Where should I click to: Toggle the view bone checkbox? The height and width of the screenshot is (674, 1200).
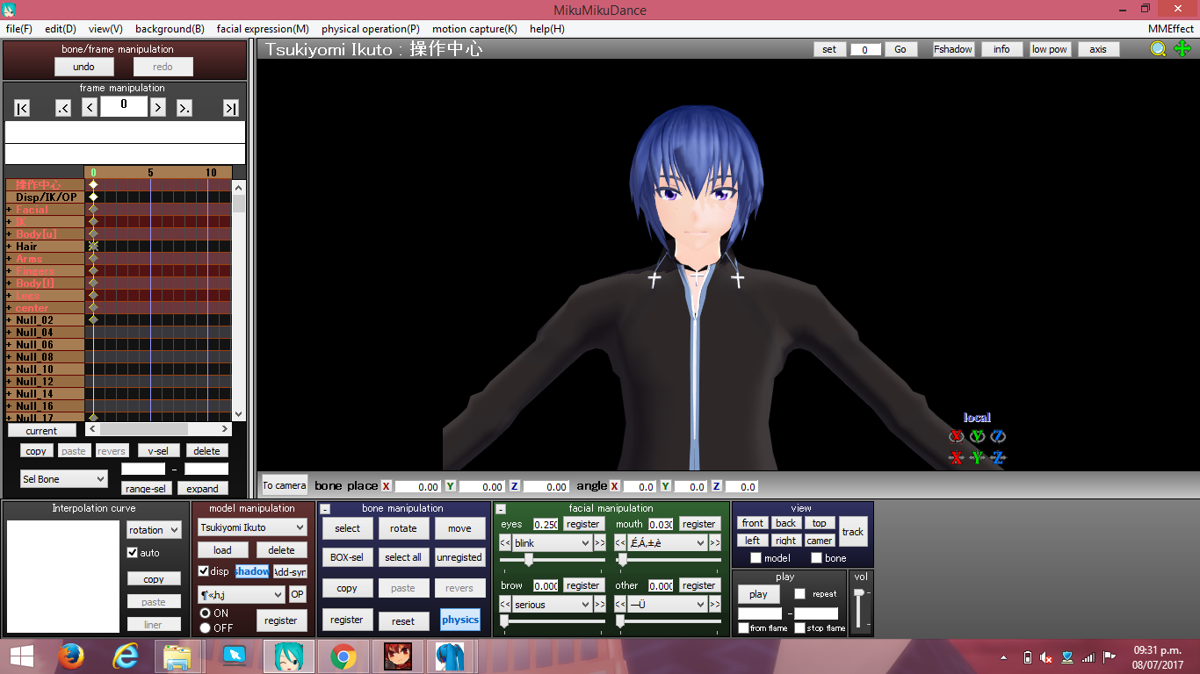pyautogui.click(x=816, y=558)
